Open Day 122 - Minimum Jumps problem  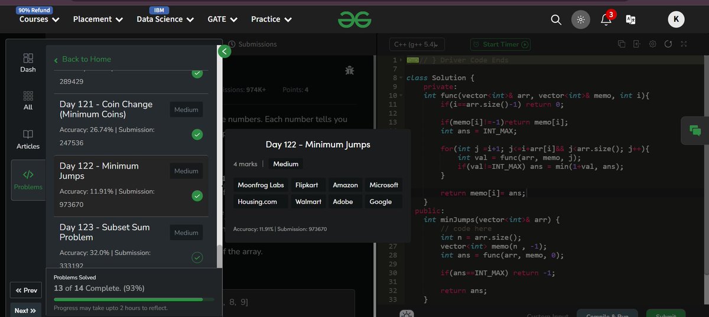click(131, 186)
